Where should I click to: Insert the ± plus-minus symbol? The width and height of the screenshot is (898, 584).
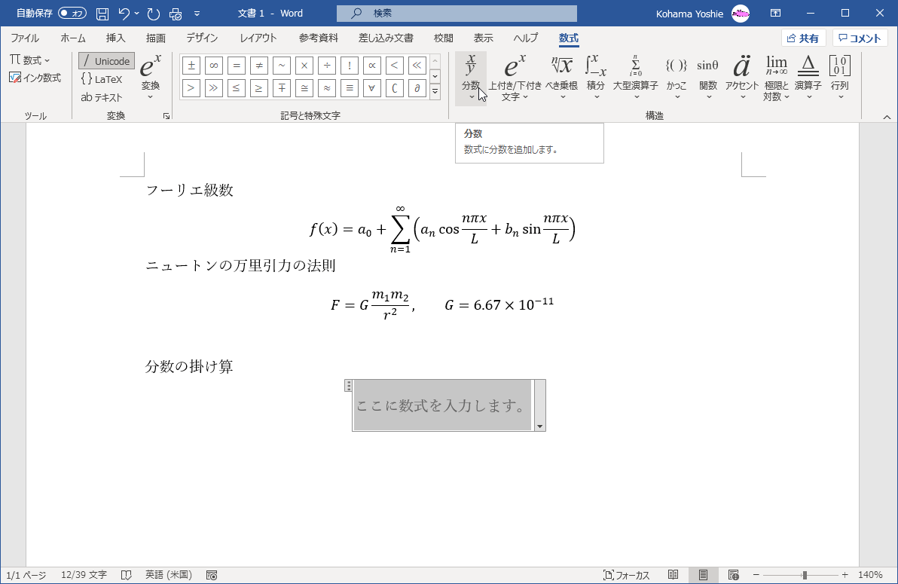[x=191, y=66]
